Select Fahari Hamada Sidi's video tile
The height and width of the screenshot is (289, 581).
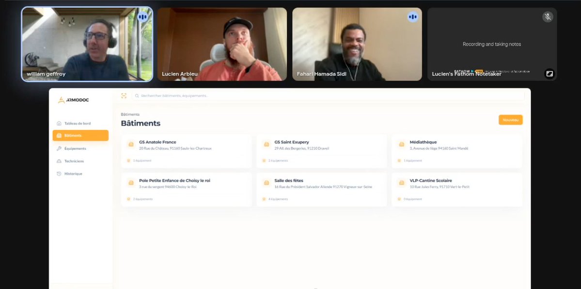[x=357, y=44]
